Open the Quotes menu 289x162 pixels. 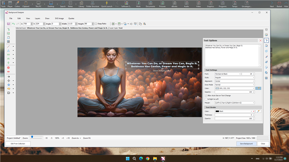[x=71, y=19]
